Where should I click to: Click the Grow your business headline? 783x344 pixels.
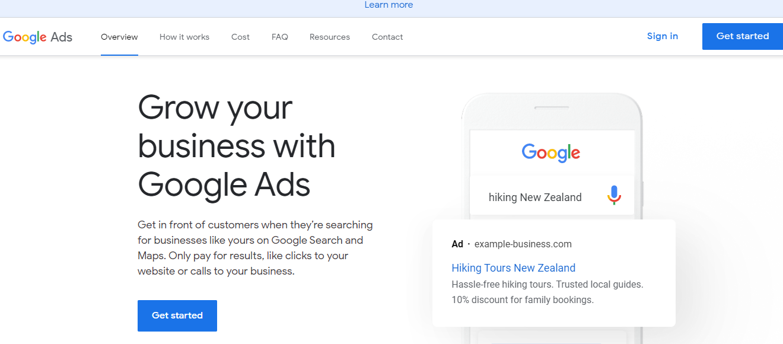pos(237,146)
